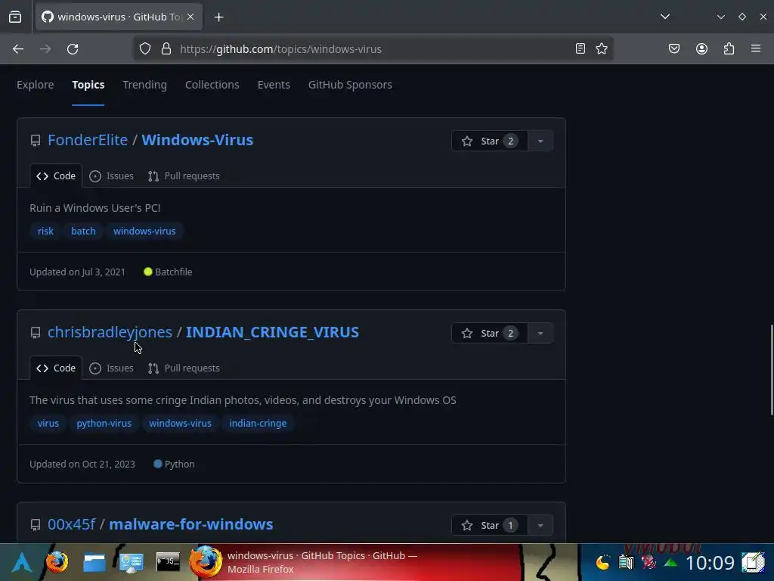Click the taskbar clock showing 10:09
The image size is (774, 581).
[710, 563]
